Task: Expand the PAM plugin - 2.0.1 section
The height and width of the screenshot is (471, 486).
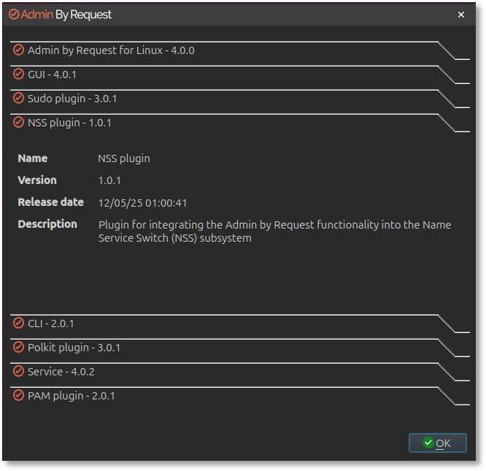Action: point(71,396)
